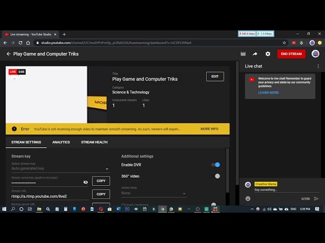Open the stream settings gear icon

(268, 54)
